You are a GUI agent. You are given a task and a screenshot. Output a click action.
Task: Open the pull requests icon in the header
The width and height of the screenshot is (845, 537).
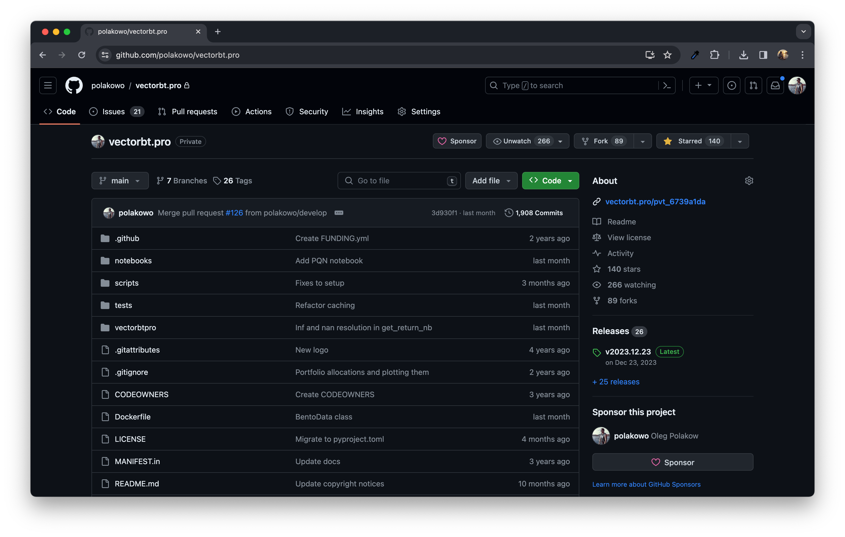tap(754, 86)
